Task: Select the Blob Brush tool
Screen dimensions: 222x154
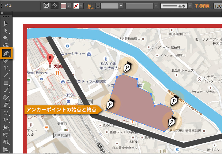Action: click(x=6, y=98)
